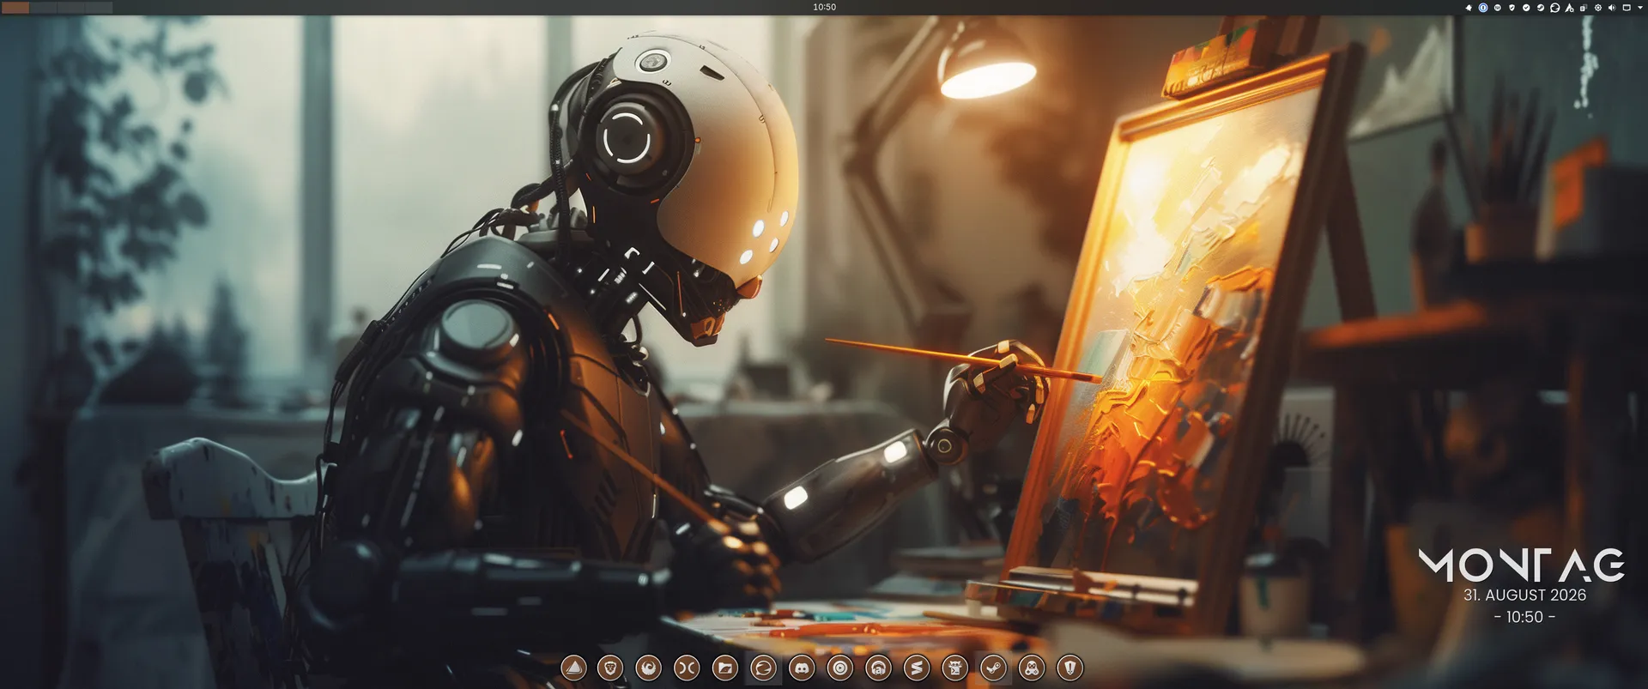Open the gamepad penguin app in the dock
Image resolution: width=1648 pixels, height=689 pixels.
click(x=1032, y=668)
